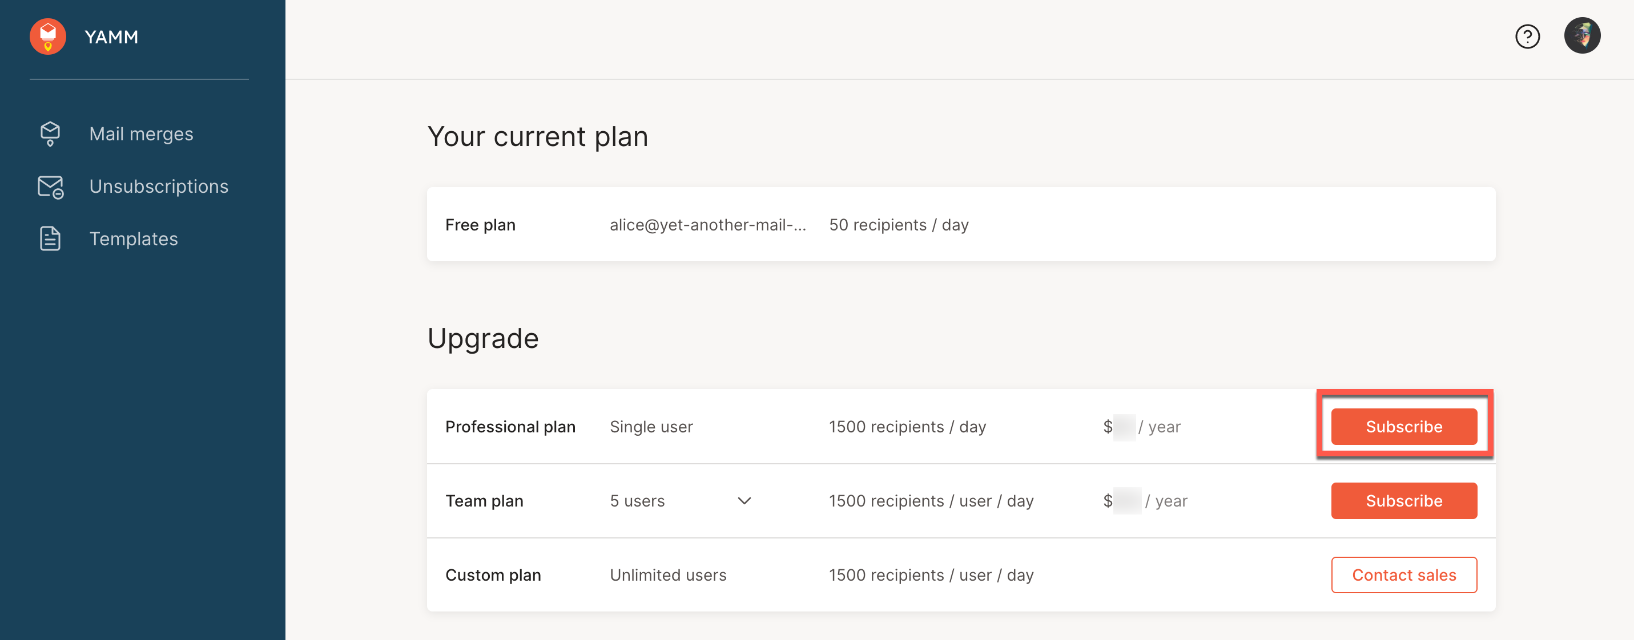This screenshot has width=1634, height=640.
Task: Click the Mail merges sidebar entry
Action: coord(141,133)
